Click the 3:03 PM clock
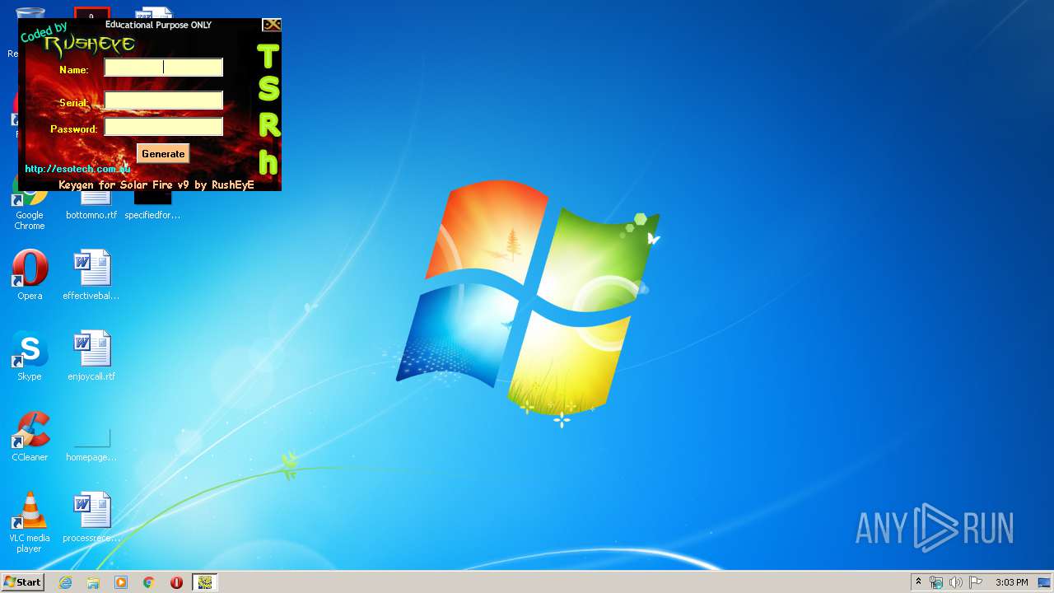Screen dimensions: 1054x593 pos(1011,582)
